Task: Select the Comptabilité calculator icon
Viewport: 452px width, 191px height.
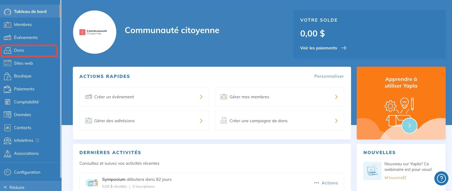Action: 7,102
